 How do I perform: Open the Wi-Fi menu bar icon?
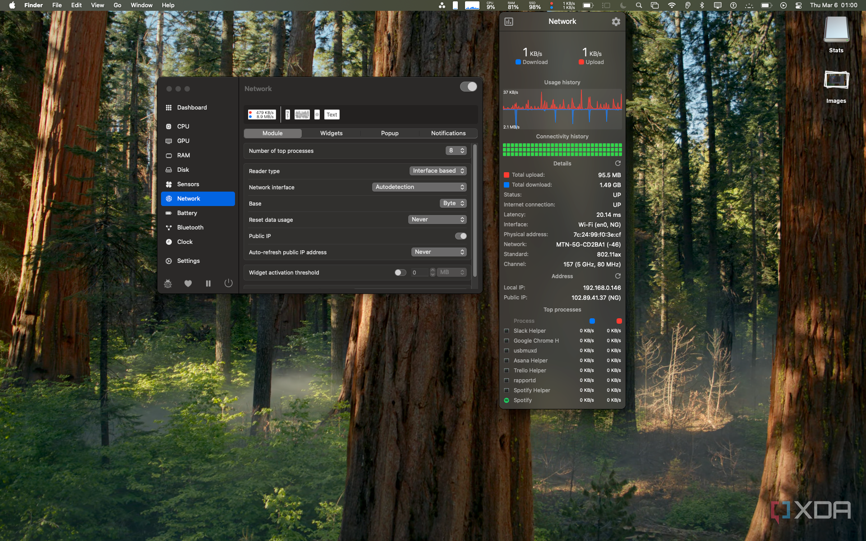pyautogui.click(x=672, y=5)
